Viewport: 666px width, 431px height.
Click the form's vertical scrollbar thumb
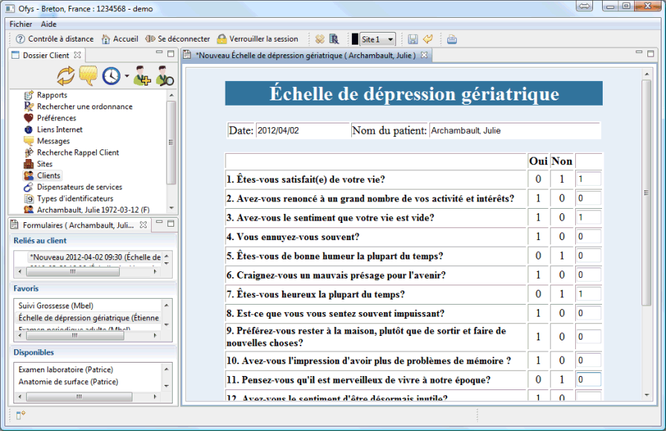[x=647, y=192]
